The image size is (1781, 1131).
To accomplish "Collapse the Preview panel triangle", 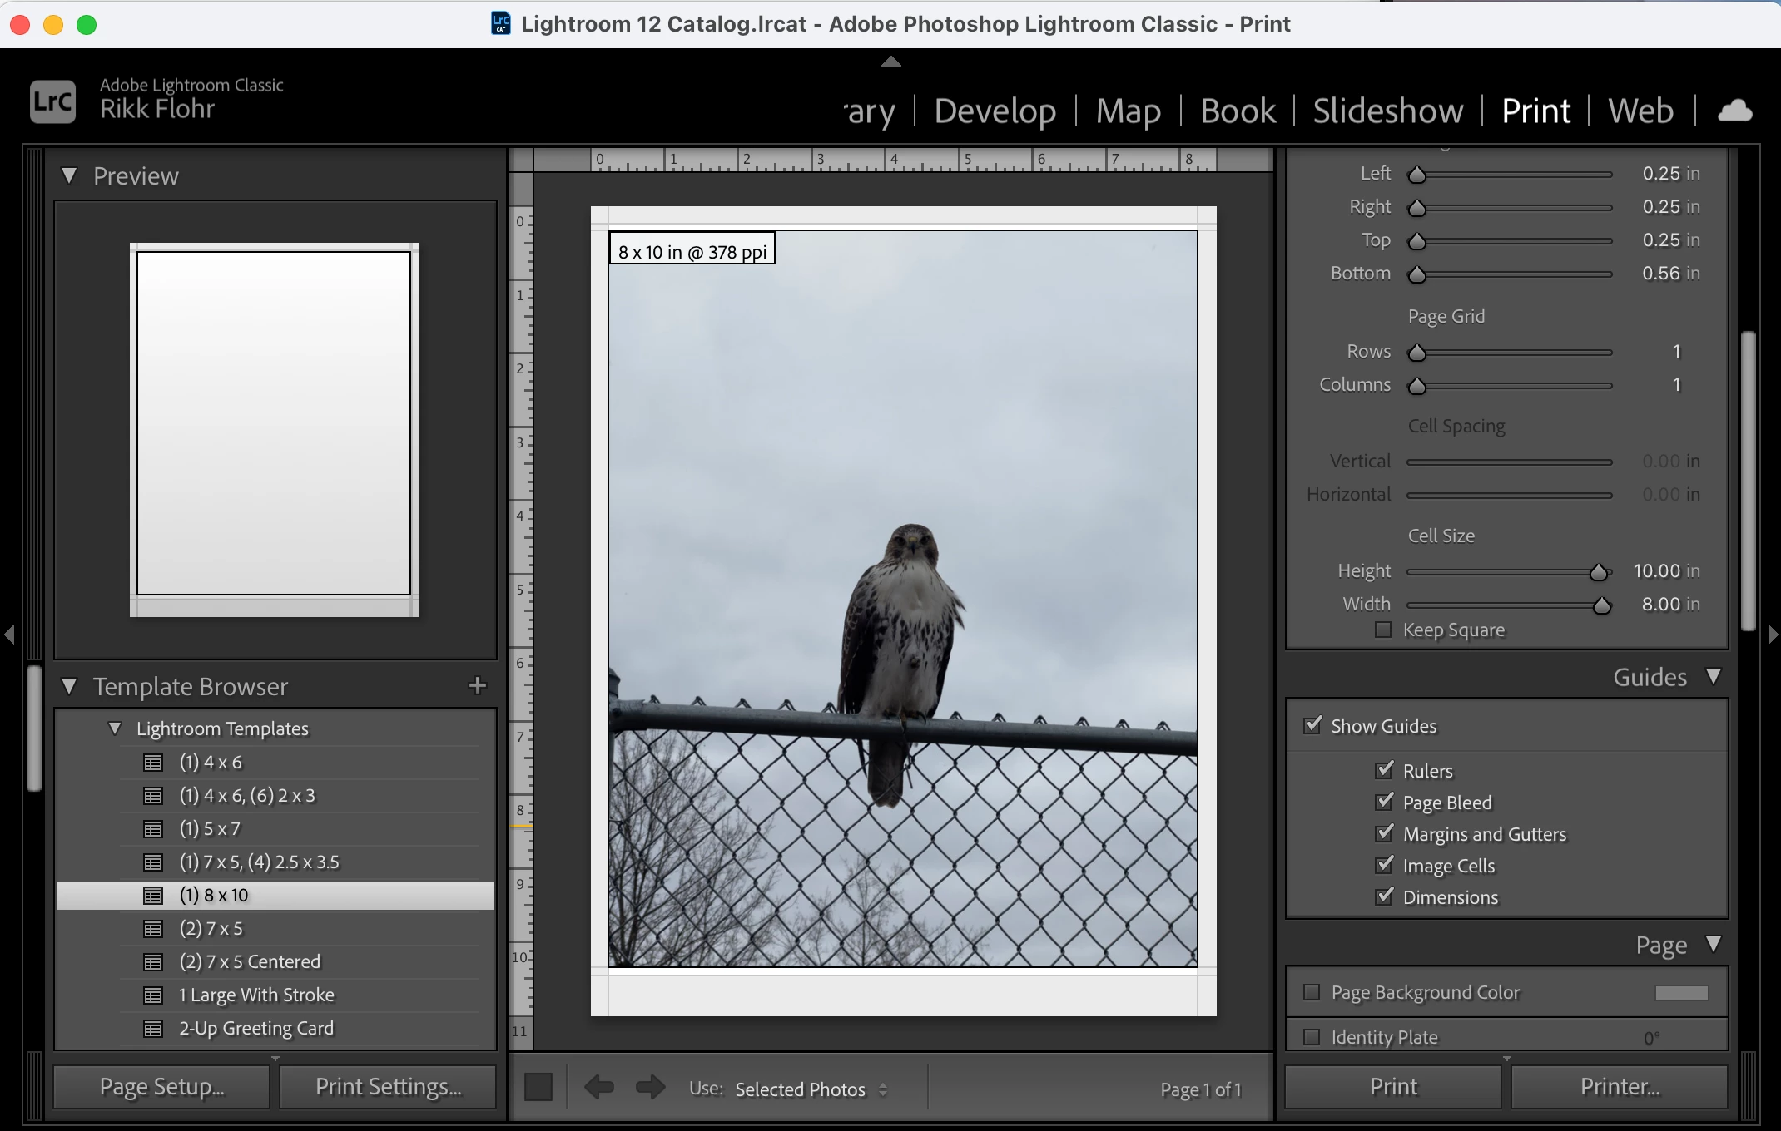I will (69, 175).
